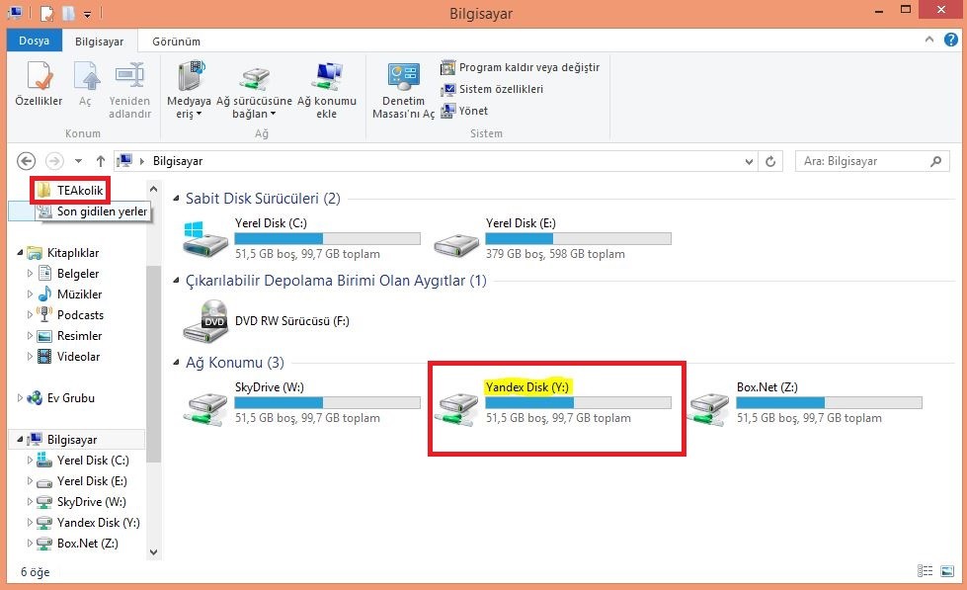
Task: Click Yerel Disk (E:) usage bar
Action: click(579, 238)
